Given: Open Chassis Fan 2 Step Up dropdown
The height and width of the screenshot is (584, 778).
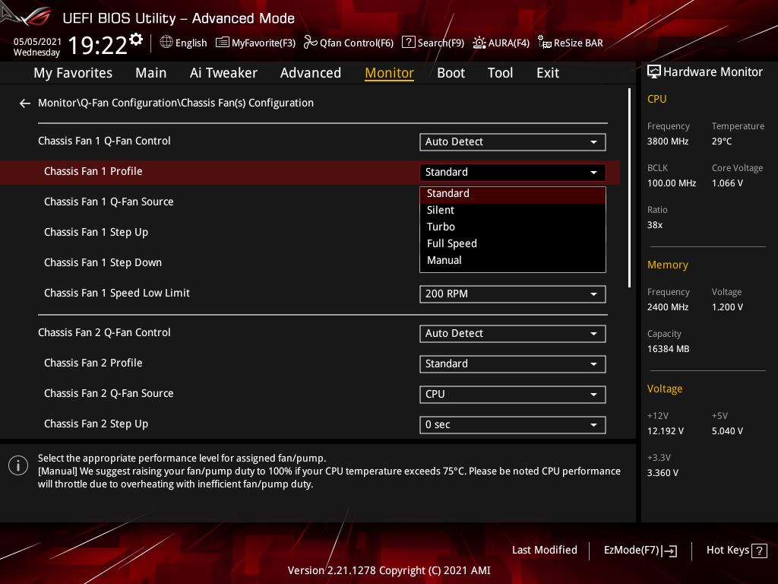Looking at the screenshot, I should click(513, 424).
